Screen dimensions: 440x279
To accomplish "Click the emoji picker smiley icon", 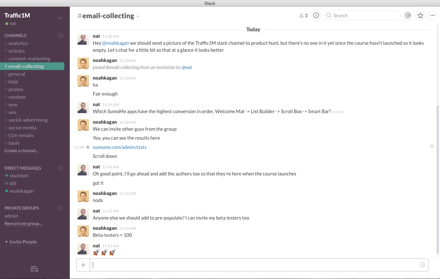I will pyautogui.click(x=422, y=265).
